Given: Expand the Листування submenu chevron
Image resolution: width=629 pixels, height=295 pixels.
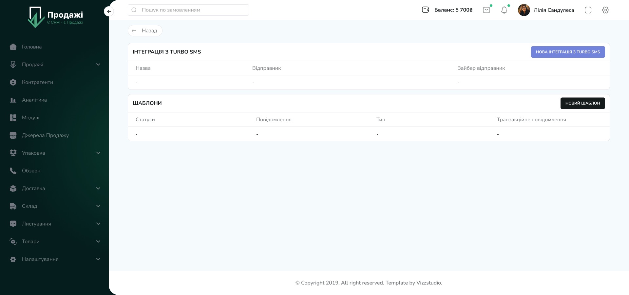Looking at the screenshot, I should [x=98, y=224].
